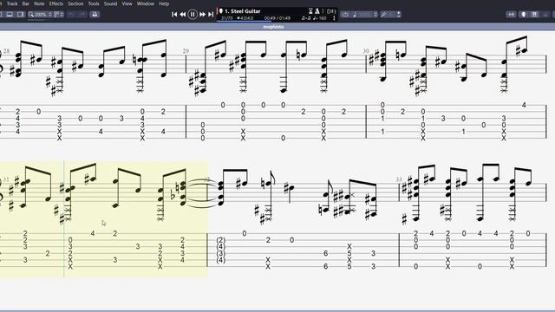Image resolution: width=555 pixels, height=312 pixels.
Task: Jump to the last bar
Action: click(x=211, y=14)
